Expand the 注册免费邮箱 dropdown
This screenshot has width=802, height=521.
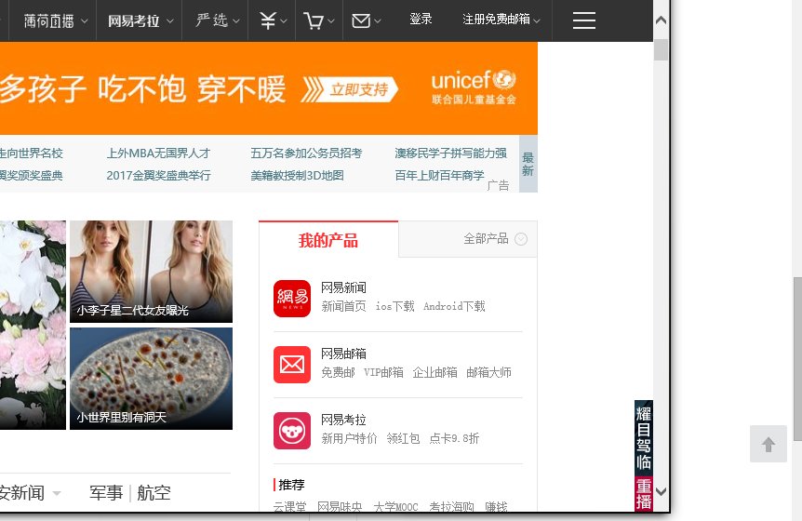pos(537,21)
